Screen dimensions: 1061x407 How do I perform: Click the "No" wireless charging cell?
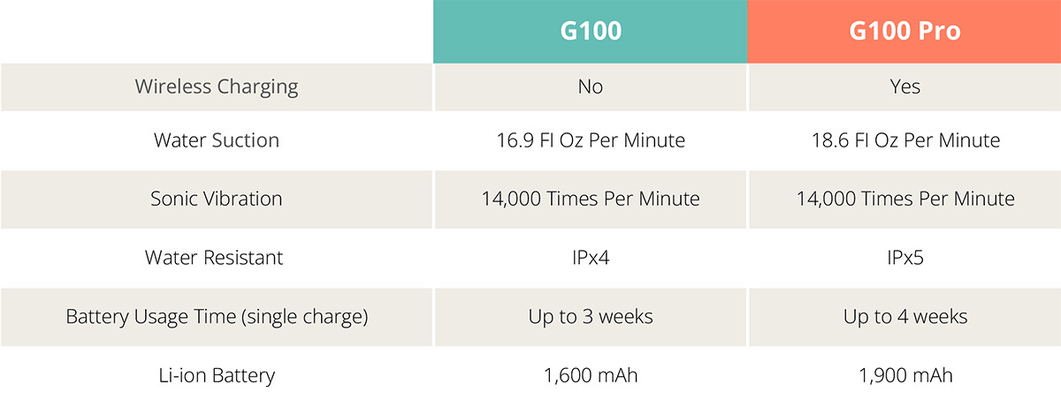click(591, 87)
